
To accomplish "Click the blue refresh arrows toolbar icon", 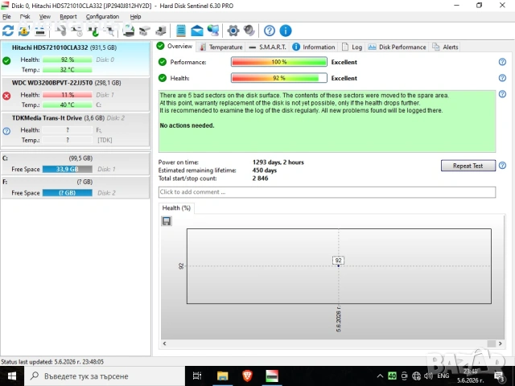I will tap(8, 31).
